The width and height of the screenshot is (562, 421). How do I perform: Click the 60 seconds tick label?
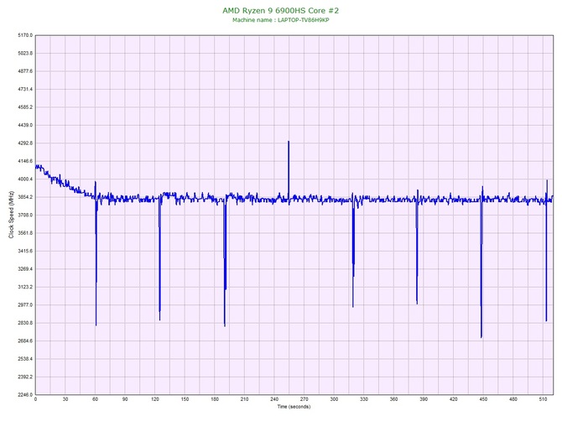[x=95, y=399]
